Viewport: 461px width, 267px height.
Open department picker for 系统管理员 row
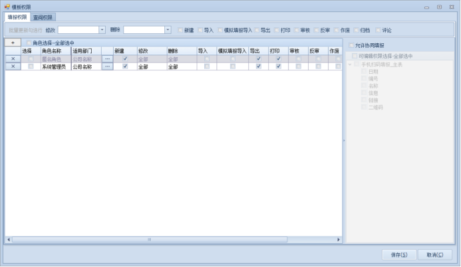point(106,66)
